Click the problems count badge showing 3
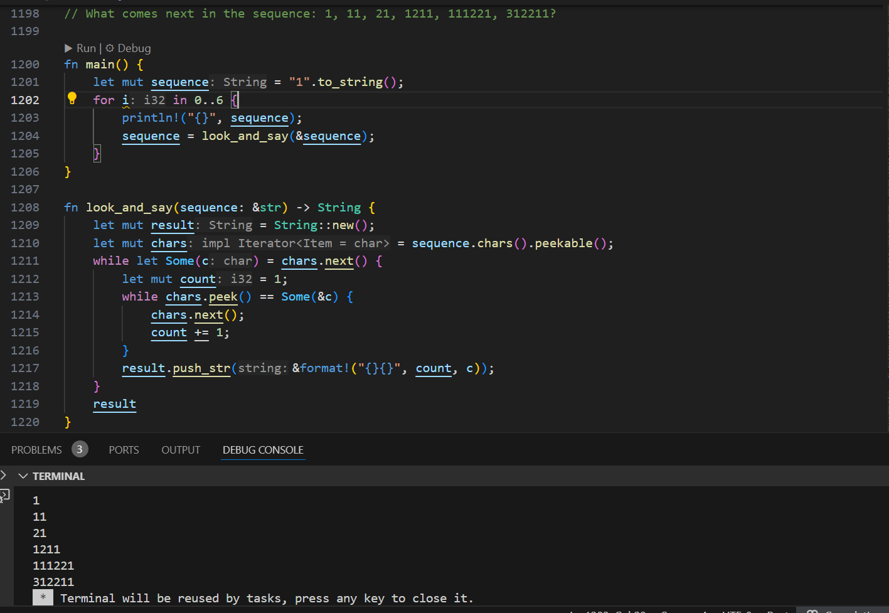The height and width of the screenshot is (613, 889). pyautogui.click(x=80, y=449)
